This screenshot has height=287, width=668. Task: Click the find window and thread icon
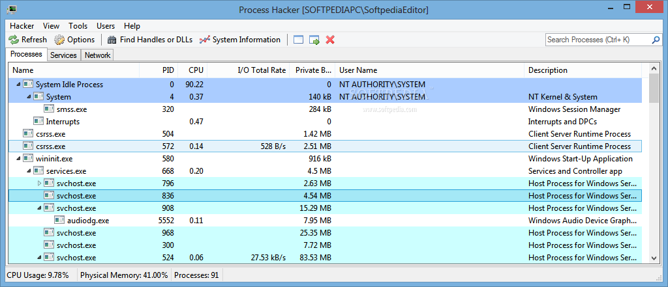click(x=314, y=40)
